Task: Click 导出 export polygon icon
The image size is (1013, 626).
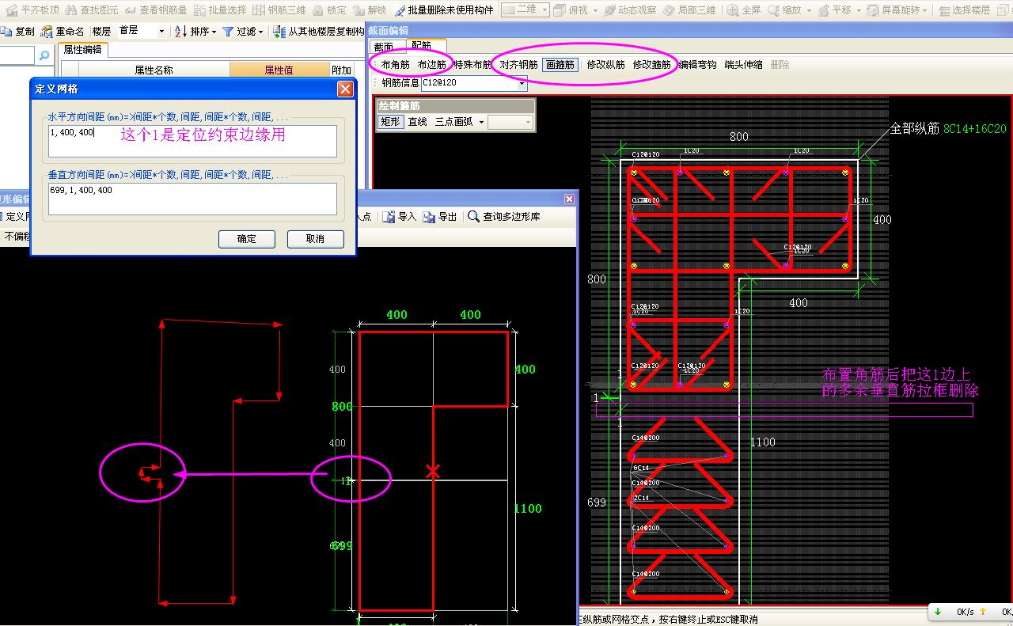Action: click(x=429, y=216)
